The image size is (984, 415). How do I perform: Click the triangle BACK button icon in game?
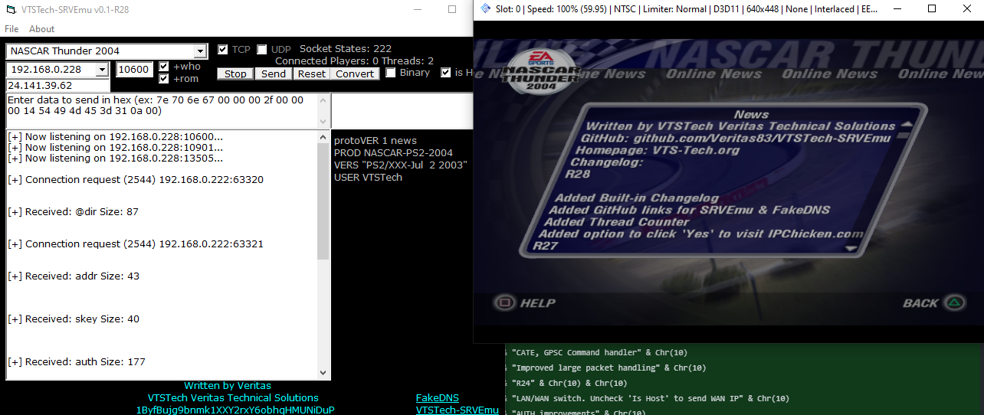[953, 302]
